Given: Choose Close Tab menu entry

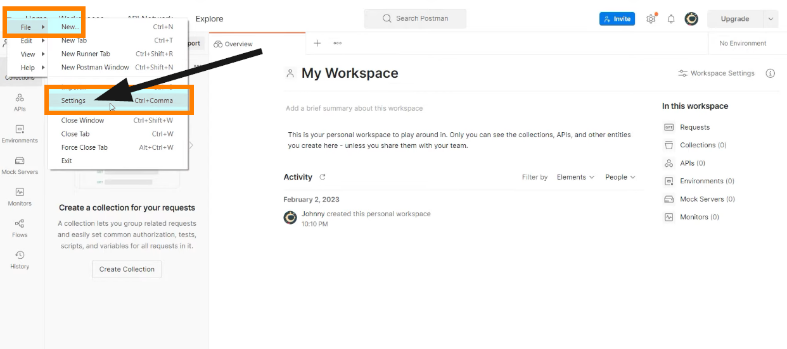Looking at the screenshot, I should coord(118,134).
